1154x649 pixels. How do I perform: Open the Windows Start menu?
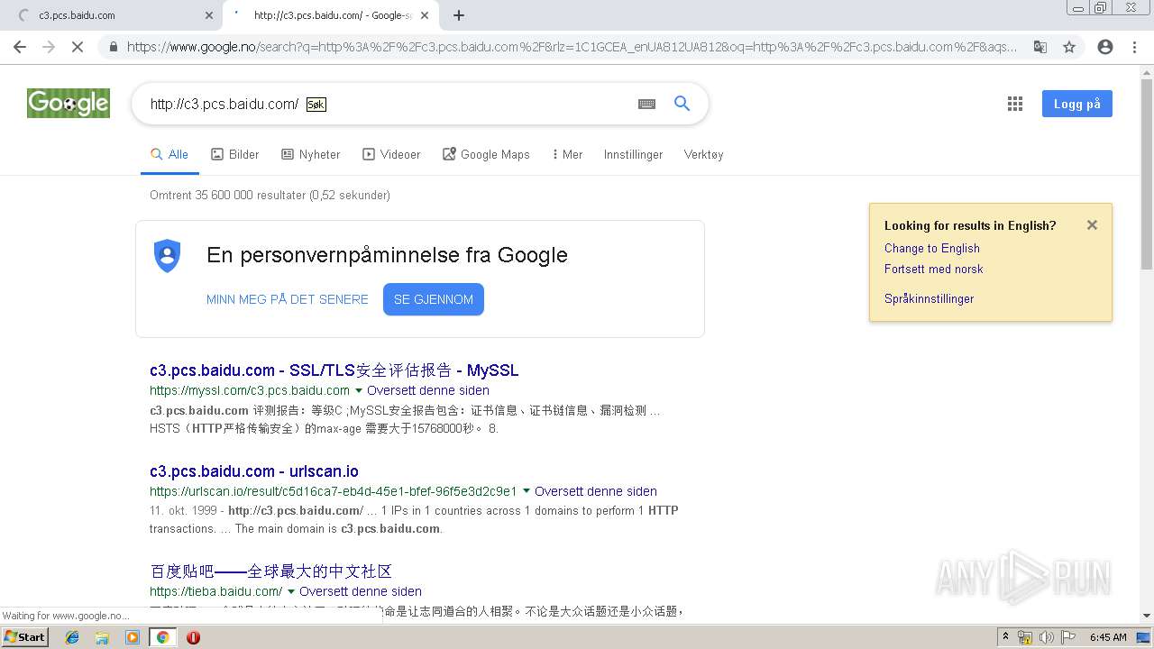tap(24, 637)
